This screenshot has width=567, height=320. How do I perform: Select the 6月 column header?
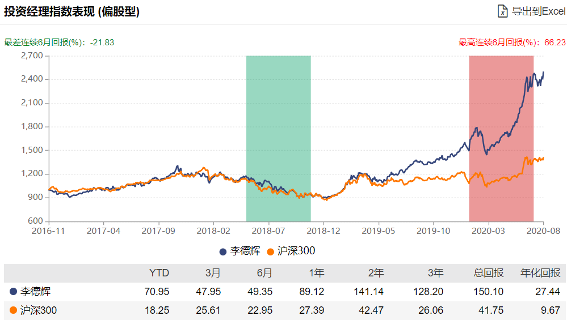coord(264,273)
